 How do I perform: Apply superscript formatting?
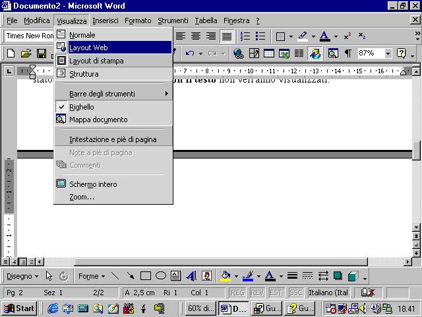click(x=347, y=36)
